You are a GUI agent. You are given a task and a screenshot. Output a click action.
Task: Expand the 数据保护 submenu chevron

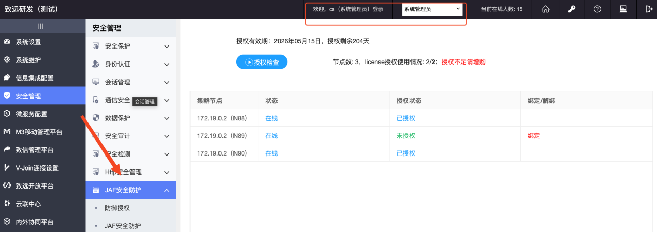click(167, 118)
